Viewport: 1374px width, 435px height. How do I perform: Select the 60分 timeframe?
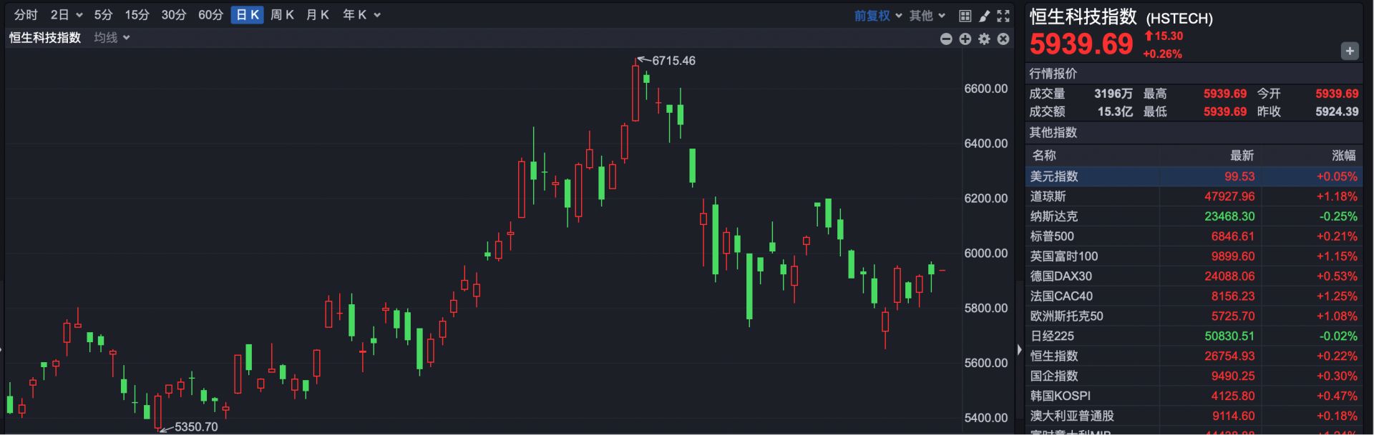[x=210, y=15]
